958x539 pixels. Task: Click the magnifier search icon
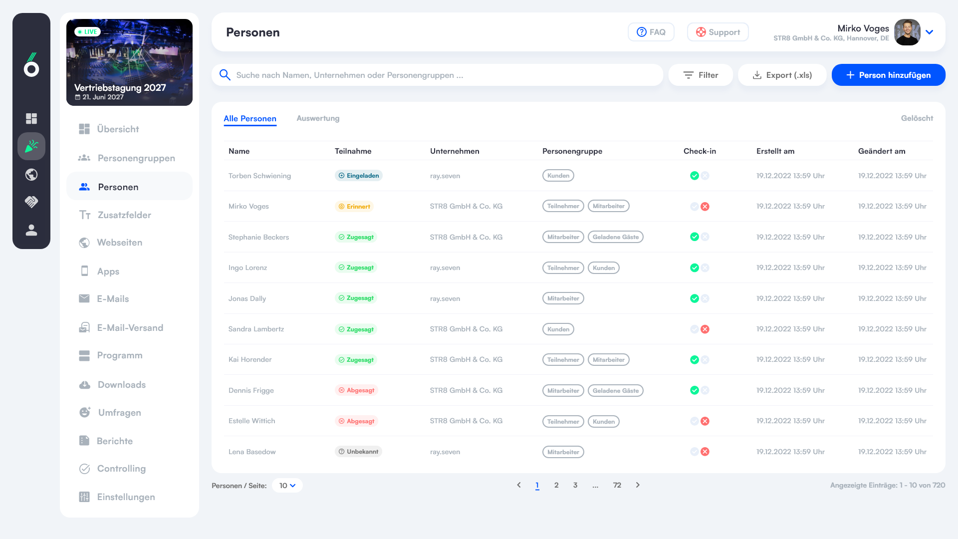pyautogui.click(x=225, y=75)
